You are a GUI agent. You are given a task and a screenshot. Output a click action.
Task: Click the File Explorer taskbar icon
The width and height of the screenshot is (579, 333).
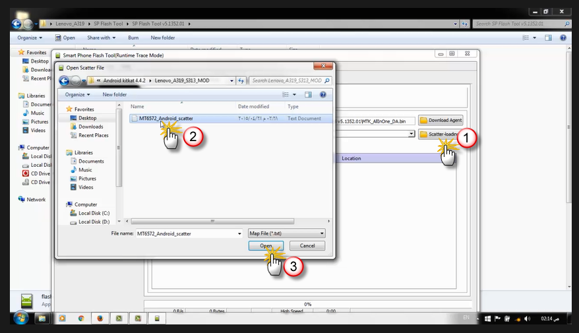(x=42, y=318)
